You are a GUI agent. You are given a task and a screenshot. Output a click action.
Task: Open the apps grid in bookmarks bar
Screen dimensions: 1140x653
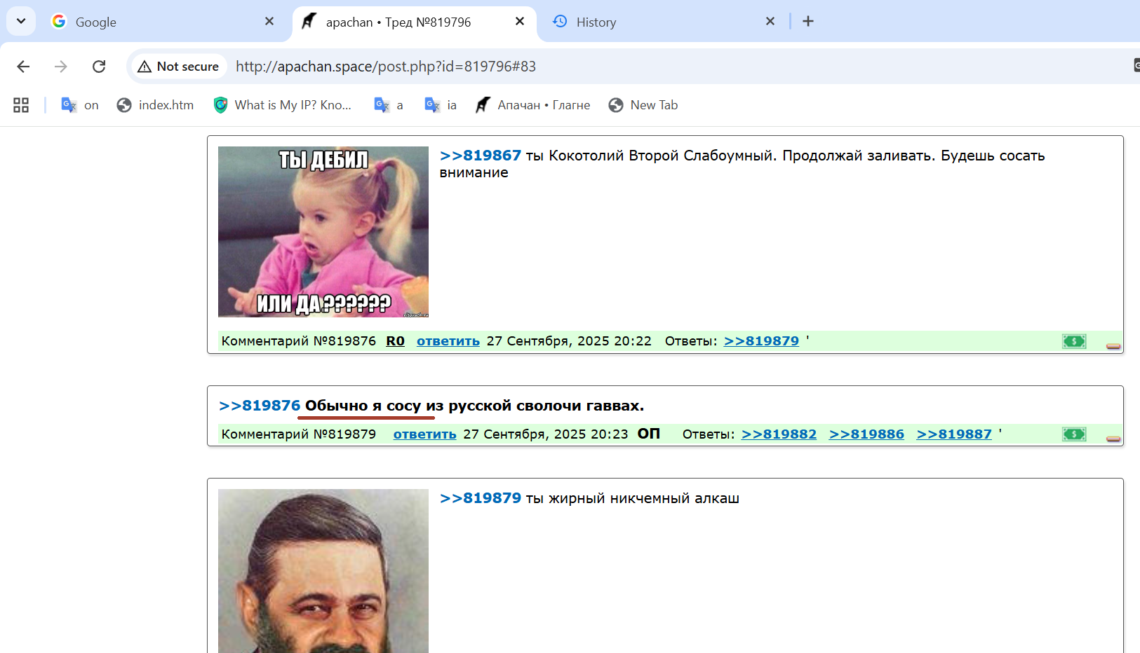21,105
